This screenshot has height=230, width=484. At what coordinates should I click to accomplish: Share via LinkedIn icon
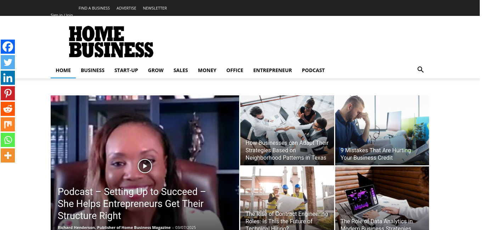click(8, 78)
